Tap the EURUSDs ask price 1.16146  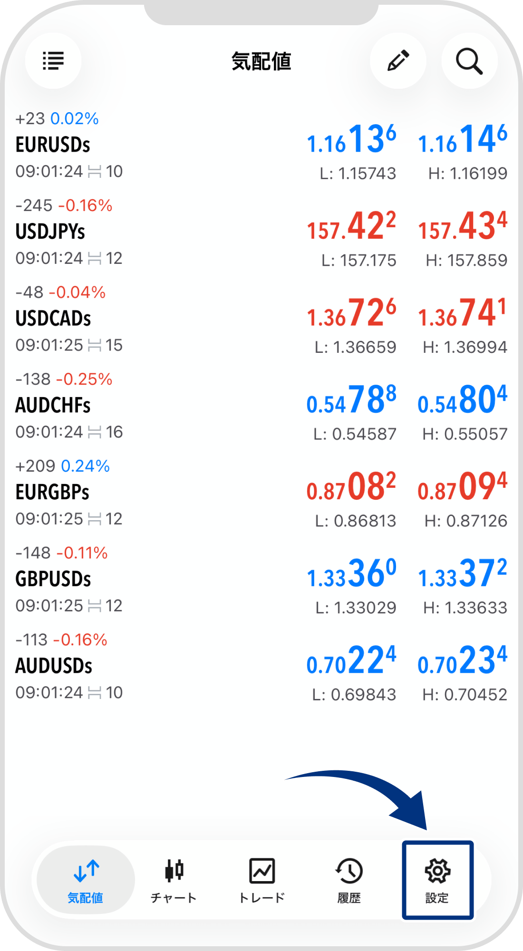[x=462, y=140]
